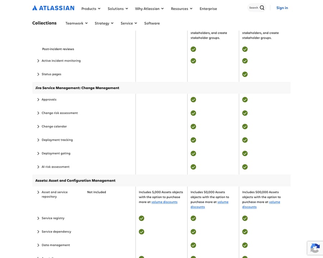This screenshot has height=258, width=323.
Task: Open the Atlassian logo home link
Action: (53, 8)
